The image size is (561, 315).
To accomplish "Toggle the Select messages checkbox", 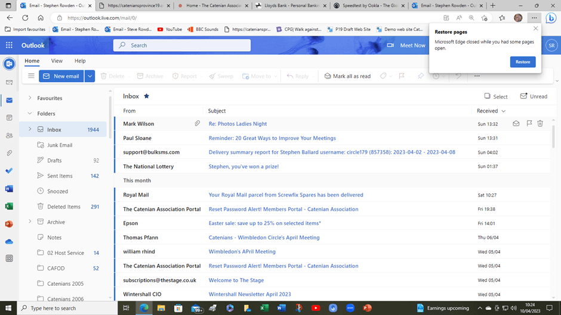I will (495, 96).
